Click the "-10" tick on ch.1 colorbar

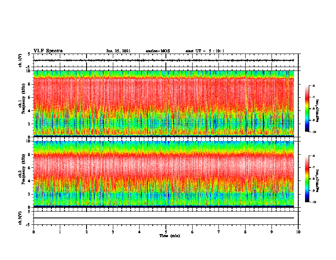point(314,132)
